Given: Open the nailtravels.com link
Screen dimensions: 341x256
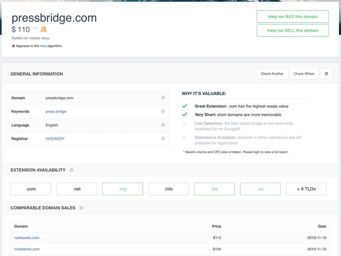Looking at the screenshot, I should pyautogui.click(x=27, y=238).
